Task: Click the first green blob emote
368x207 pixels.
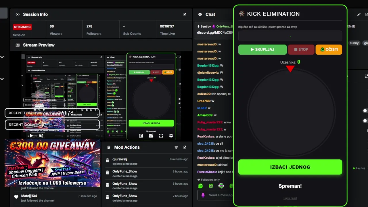Action: tap(201, 186)
